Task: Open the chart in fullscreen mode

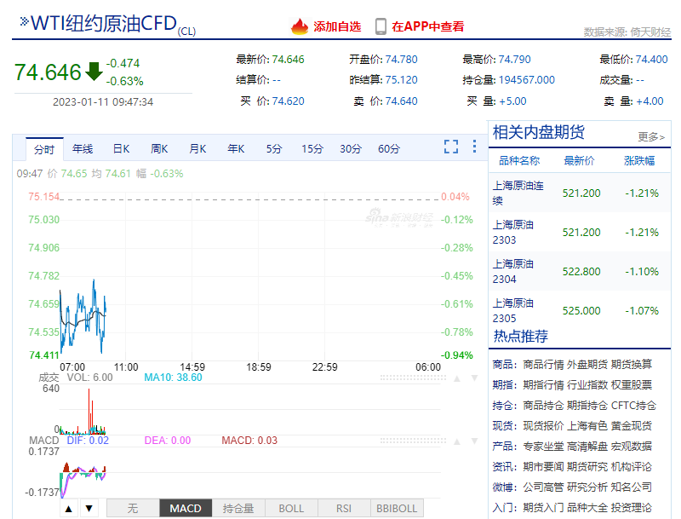Action: pyautogui.click(x=451, y=147)
